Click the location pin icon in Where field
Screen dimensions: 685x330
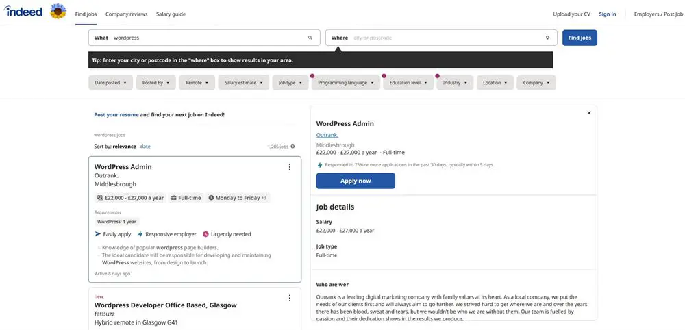click(547, 38)
